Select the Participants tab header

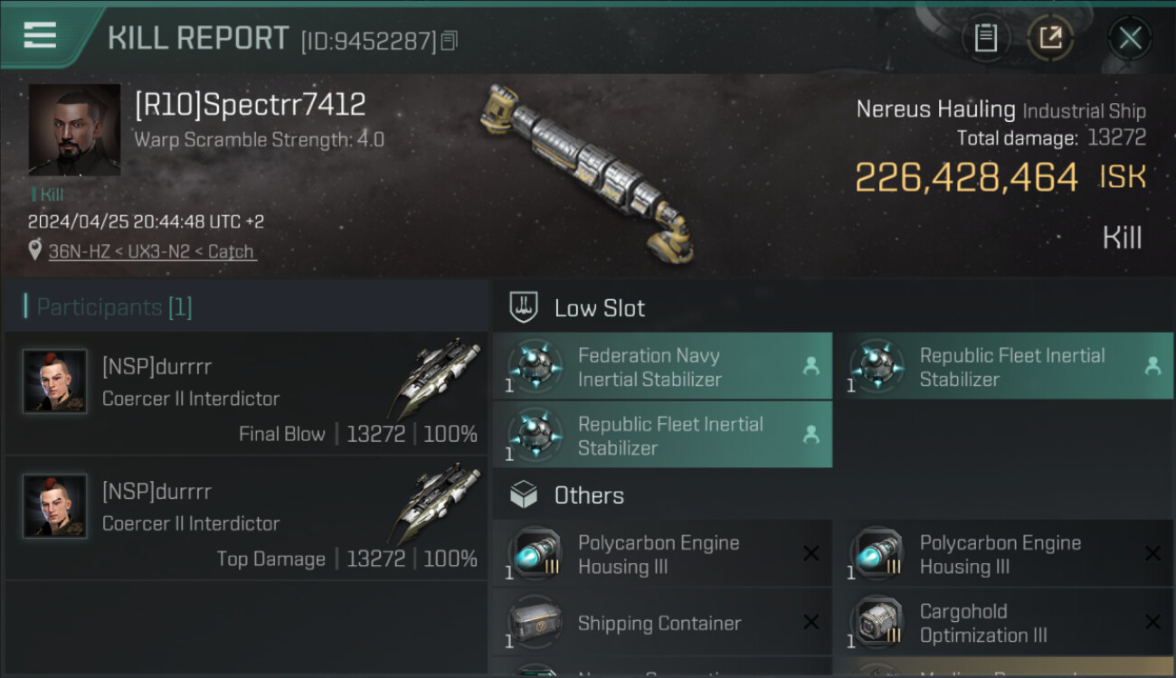coord(114,307)
